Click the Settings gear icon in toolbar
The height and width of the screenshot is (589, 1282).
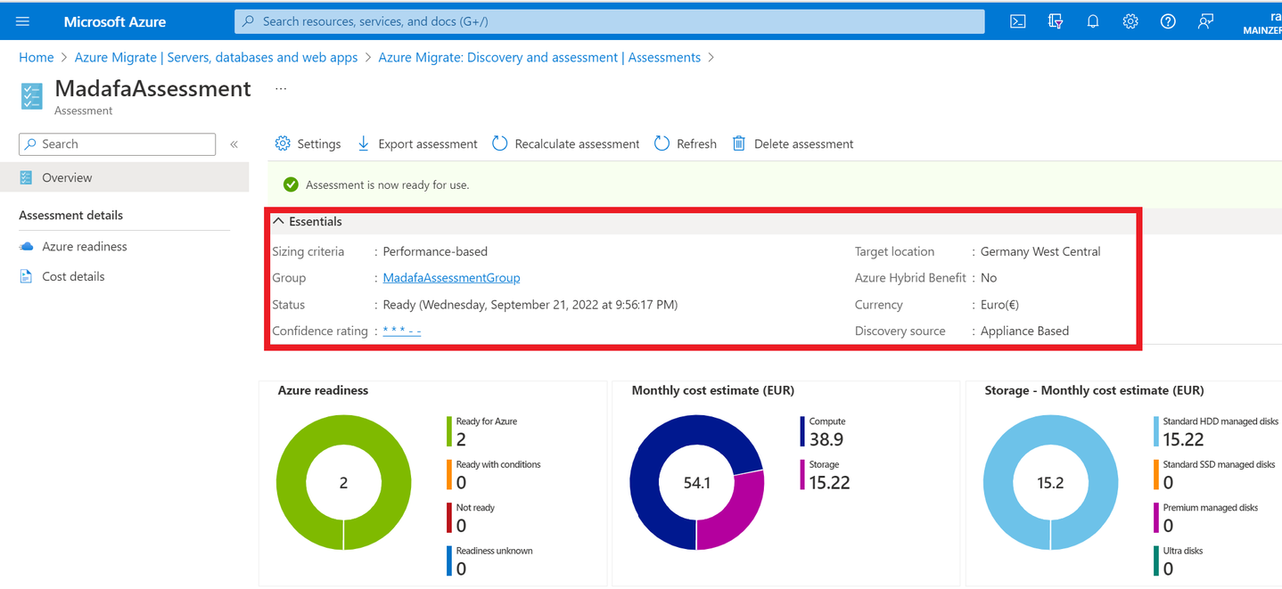pyautogui.click(x=283, y=143)
